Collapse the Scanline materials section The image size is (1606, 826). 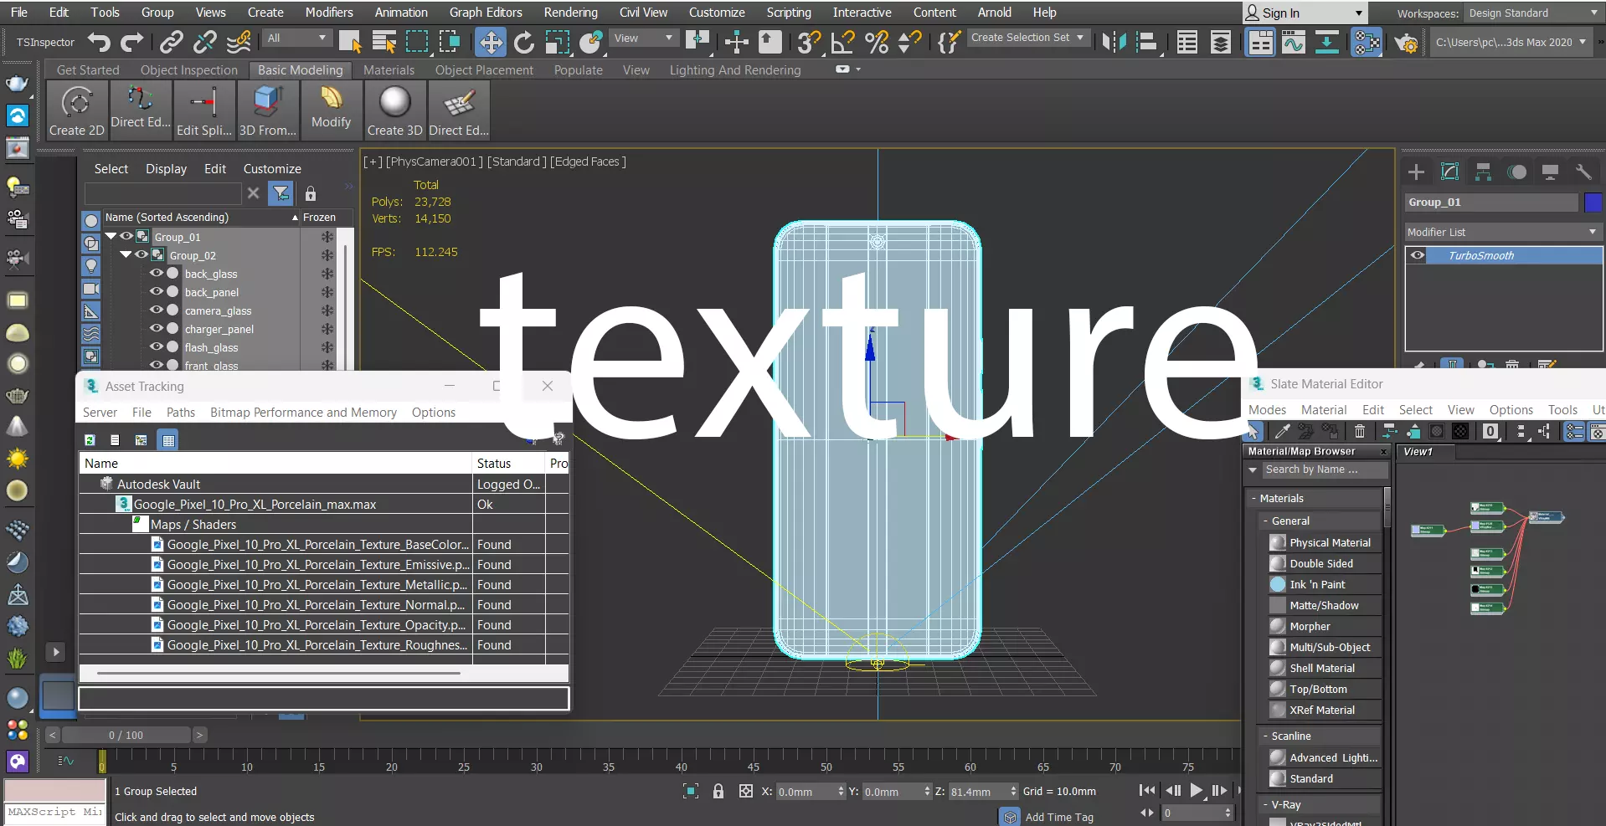[x=1265, y=736]
